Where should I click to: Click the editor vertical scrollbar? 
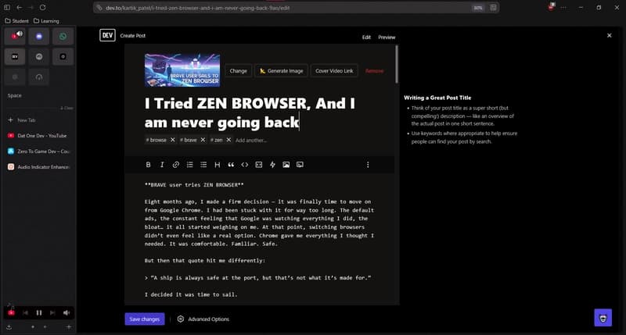coord(397,65)
